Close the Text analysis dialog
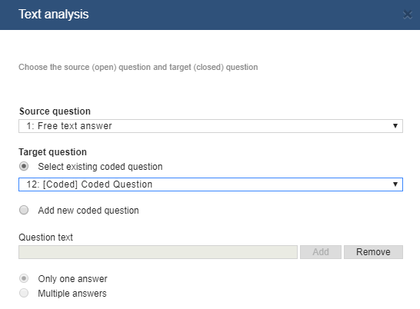This screenshot has height=309, width=420. (x=408, y=15)
